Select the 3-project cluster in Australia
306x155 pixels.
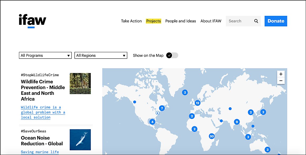[x=267, y=150]
